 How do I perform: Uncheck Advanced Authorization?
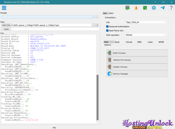coord(107,26)
